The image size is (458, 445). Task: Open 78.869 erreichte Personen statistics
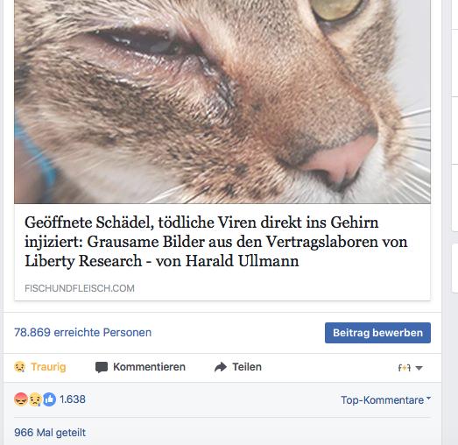point(82,333)
